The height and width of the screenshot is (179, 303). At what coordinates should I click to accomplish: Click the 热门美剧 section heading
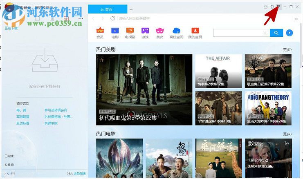coord(105,49)
